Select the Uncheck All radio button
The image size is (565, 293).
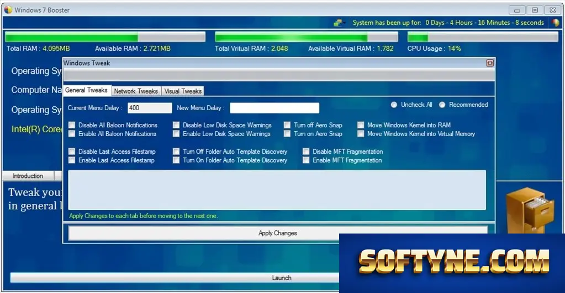(394, 105)
